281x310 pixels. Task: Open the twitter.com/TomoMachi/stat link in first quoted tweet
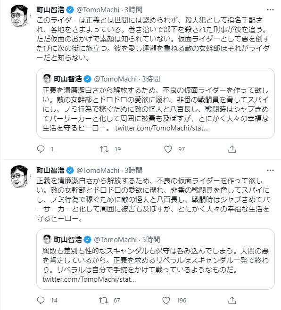pyautogui.click(x=162, y=128)
